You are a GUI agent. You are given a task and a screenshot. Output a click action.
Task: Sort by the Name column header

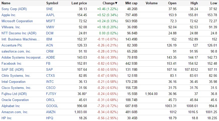coord(6,3)
